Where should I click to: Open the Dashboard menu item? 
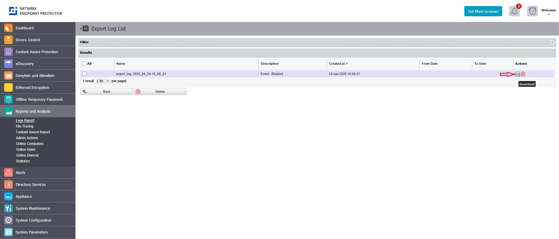pos(38,28)
